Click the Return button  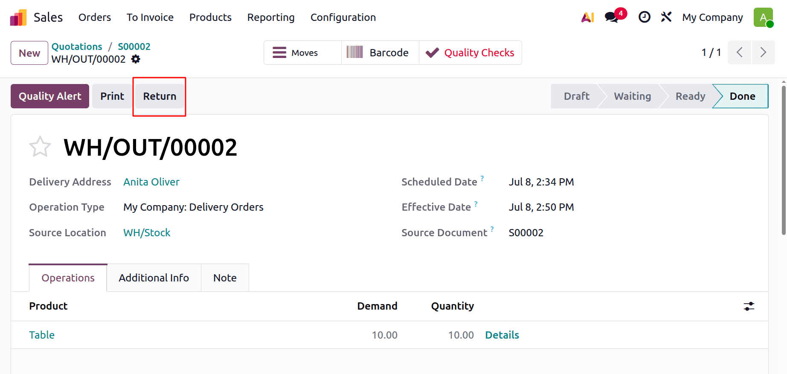tap(160, 96)
